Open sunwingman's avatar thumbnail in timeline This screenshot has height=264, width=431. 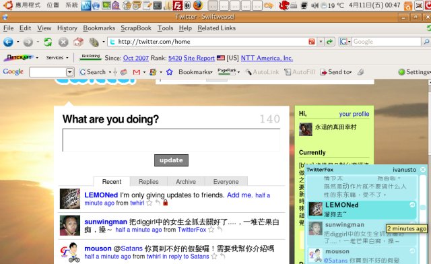[70, 226]
